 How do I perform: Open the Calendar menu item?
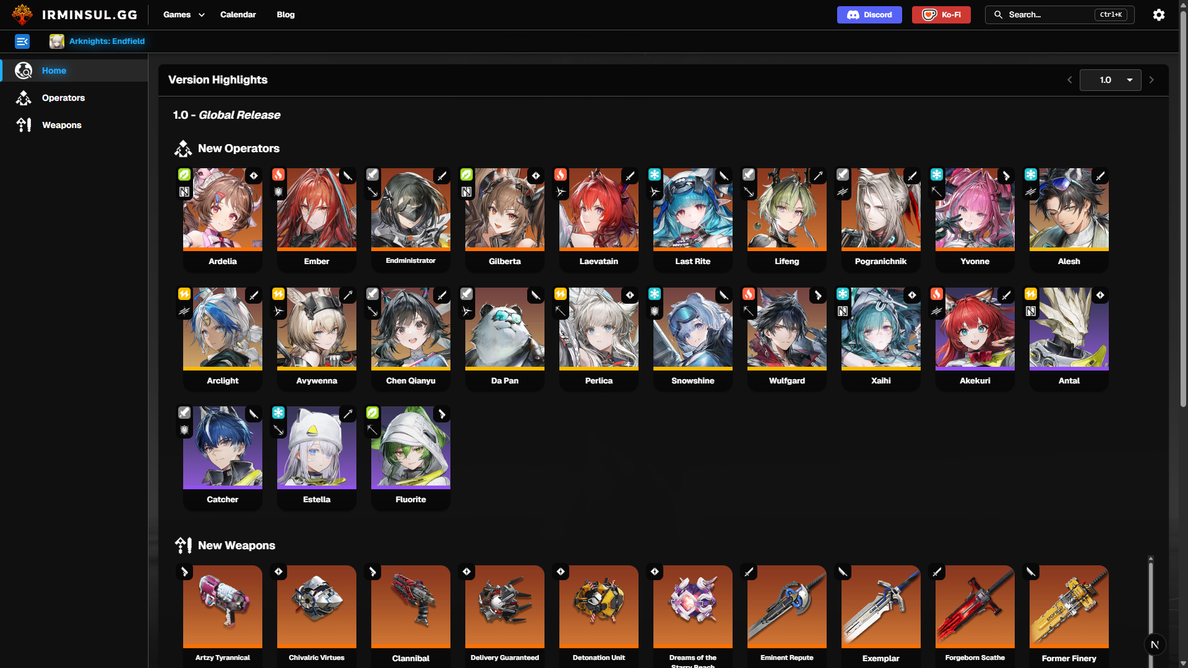[x=238, y=15]
